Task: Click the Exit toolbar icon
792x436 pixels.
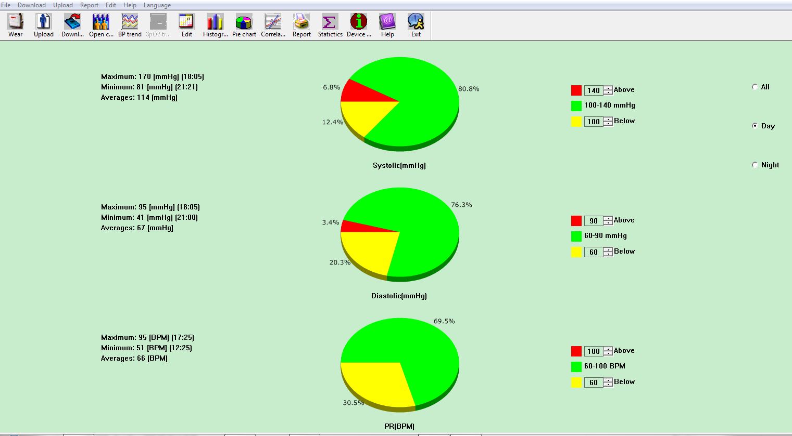Action: pos(416,22)
